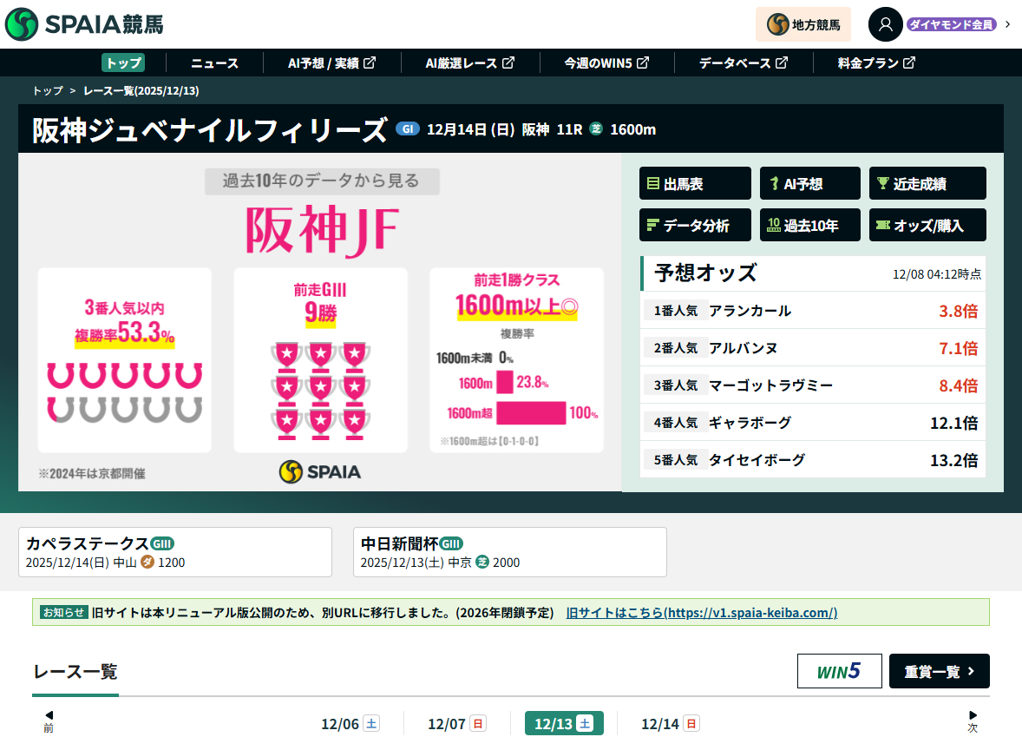Open 重賞一覧 graded race list
Image resolution: width=1022 pixels, height=737 pixels.
pos(939,671)
